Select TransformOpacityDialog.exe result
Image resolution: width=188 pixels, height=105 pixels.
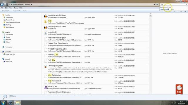[x=96, y=93]
